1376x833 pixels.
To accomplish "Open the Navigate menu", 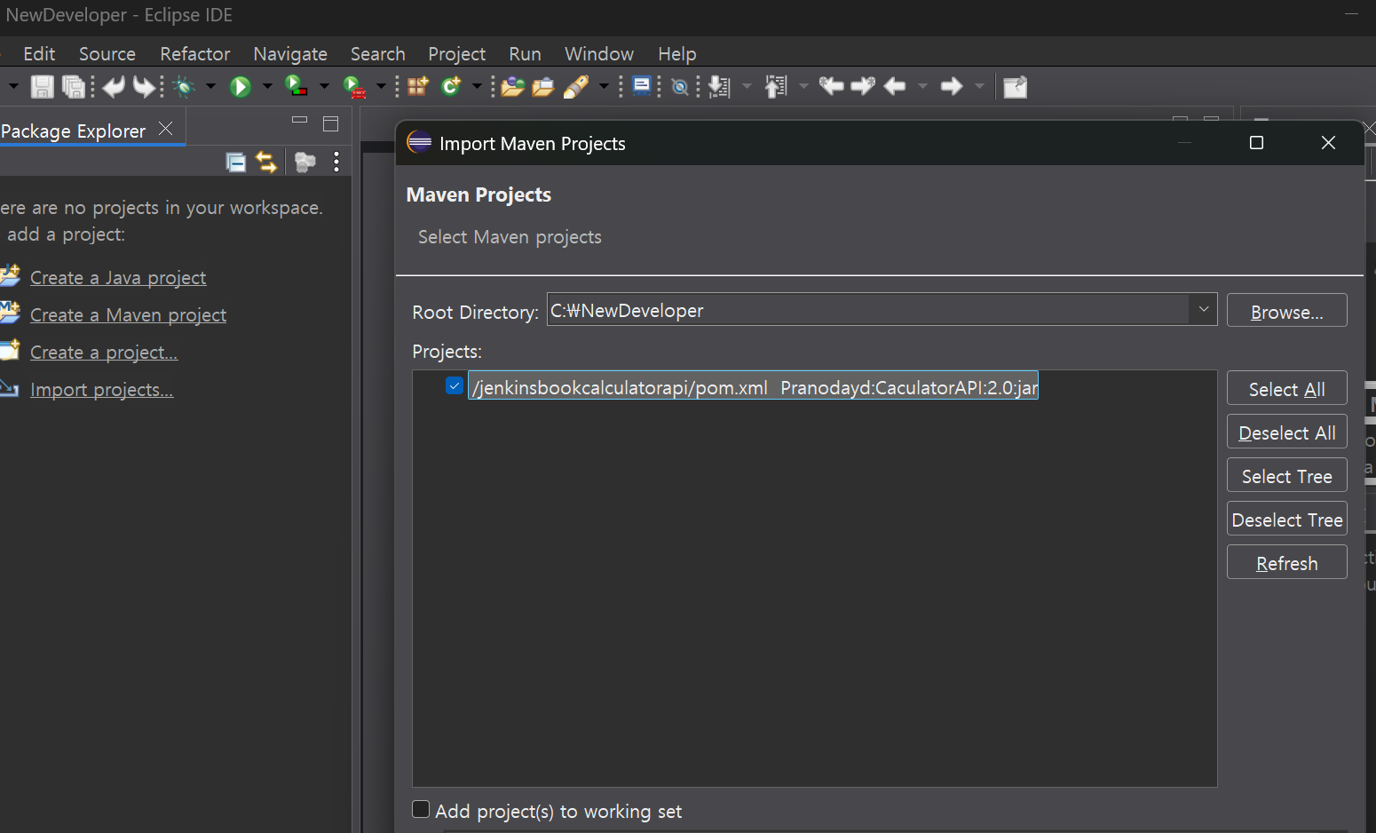I will coord(290,54).
